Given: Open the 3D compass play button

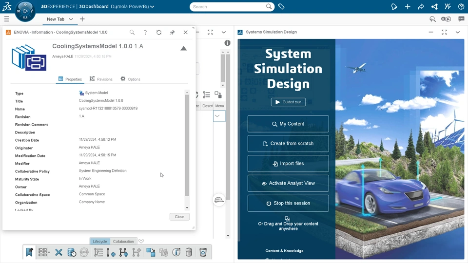Looking at the screenshot, I should pyautogui.click(x=25, y=11).
